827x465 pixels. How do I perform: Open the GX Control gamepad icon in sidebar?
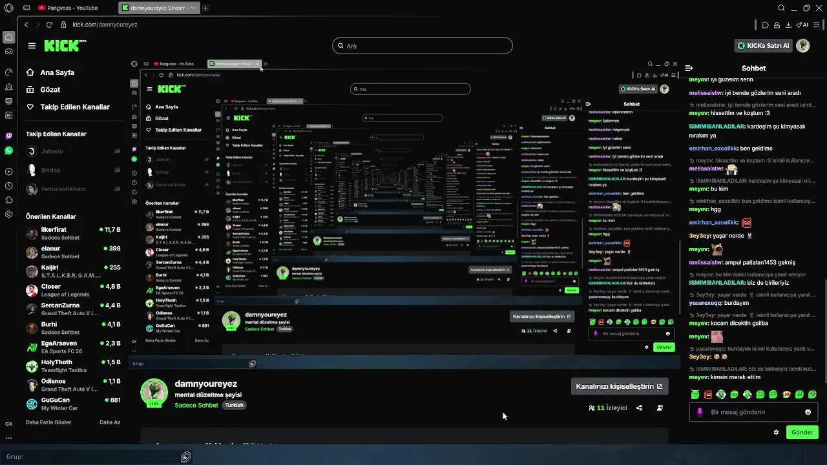(x=8, y=51)
